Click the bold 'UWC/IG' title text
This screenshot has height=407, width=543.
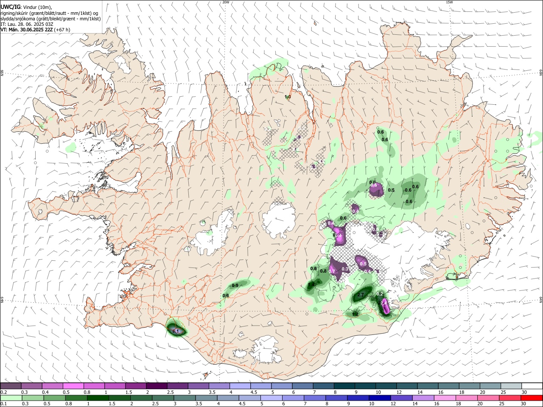(x=10, y=7)
